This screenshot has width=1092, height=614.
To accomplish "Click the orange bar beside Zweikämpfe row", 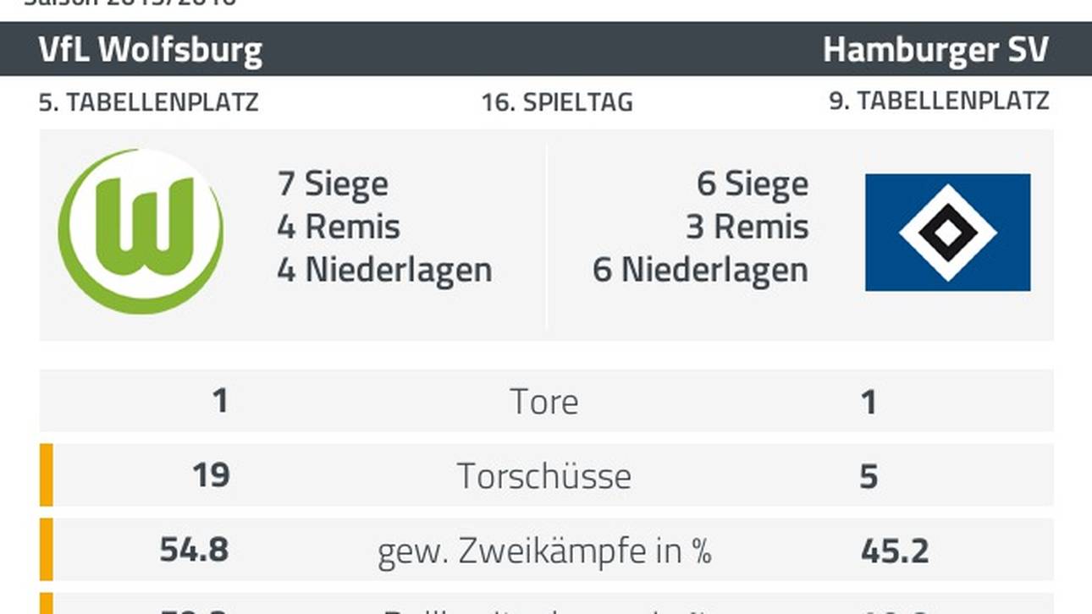I will point(47,550).
